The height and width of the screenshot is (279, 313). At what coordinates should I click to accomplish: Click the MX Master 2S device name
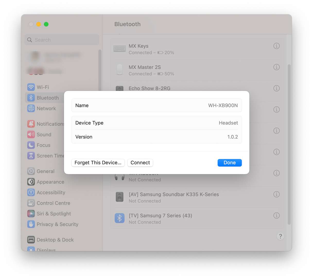point(145,67)
